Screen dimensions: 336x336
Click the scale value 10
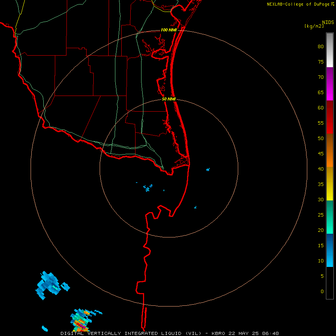coord(321,261)
